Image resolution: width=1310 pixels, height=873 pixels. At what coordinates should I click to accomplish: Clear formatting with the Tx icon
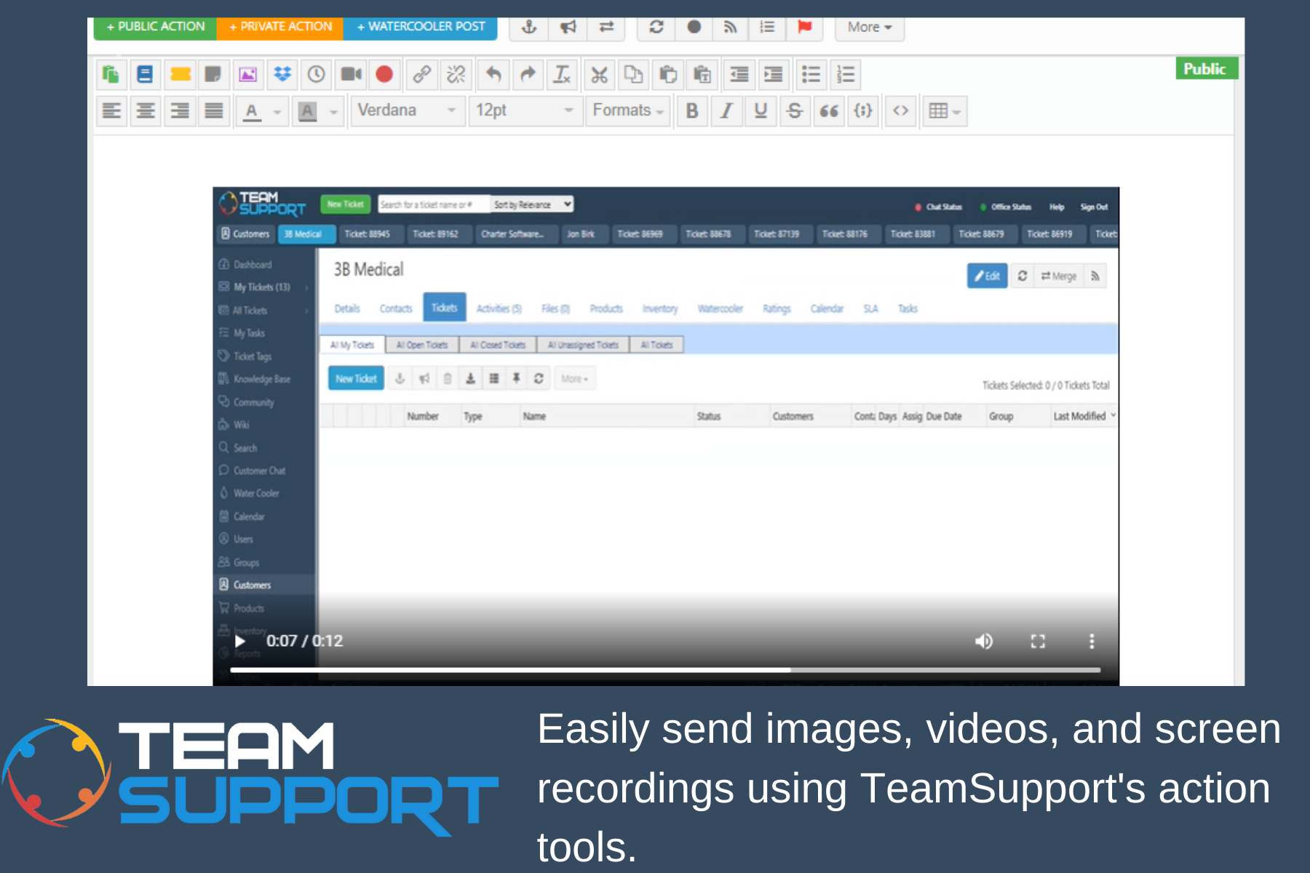pos(562,74)
